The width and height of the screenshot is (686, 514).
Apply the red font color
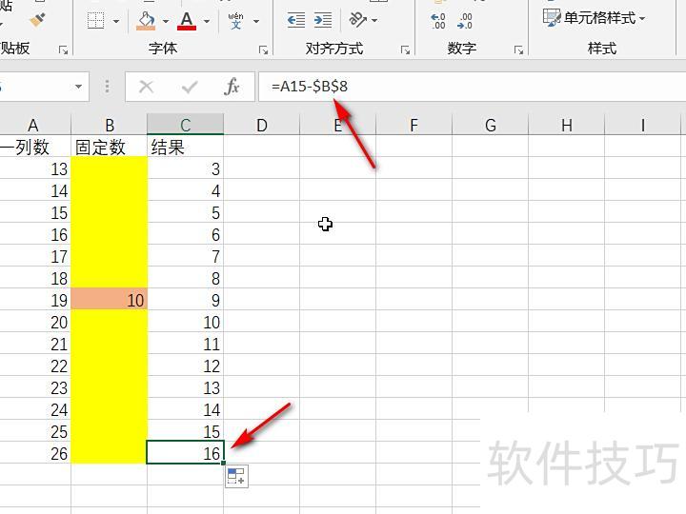point(187,21)
